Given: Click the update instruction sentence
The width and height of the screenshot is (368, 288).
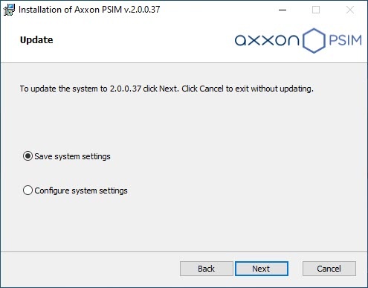Looking at the screenshot, I should point(167,89).
